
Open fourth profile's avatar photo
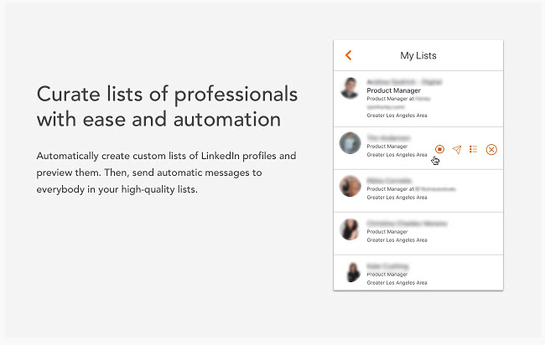coord(350,229)
